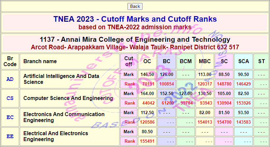Click CS MBC mark 130.50
The height and width of the screenshot is (147, 270).
coord(205,93)
